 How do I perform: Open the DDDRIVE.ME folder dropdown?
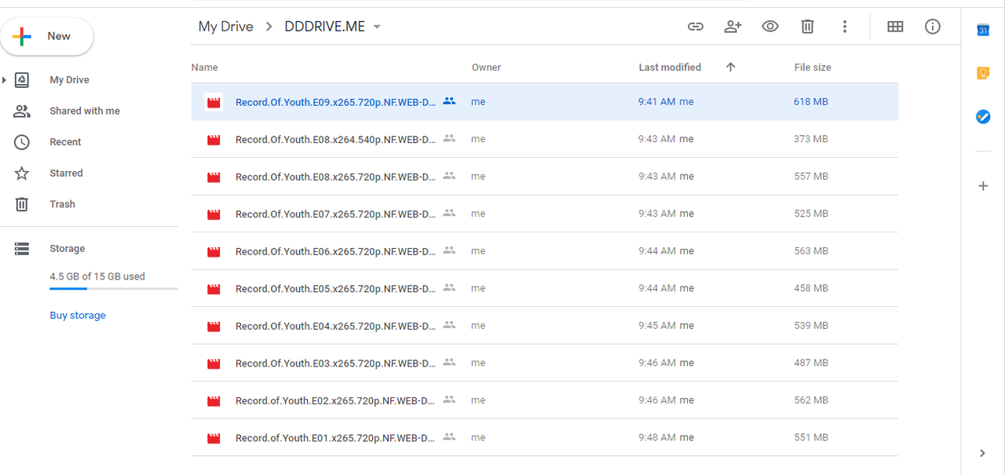pyautogui.click(x=377, y=27)
